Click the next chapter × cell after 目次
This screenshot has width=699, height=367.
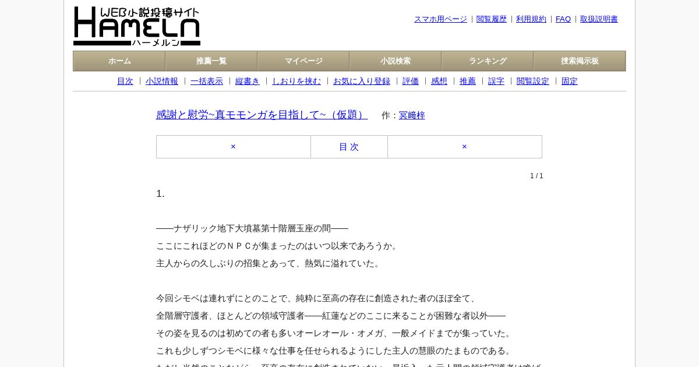[465, 147]
